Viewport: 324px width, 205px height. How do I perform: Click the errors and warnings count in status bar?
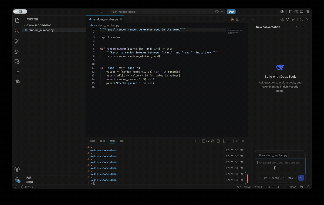pos(27,187)
